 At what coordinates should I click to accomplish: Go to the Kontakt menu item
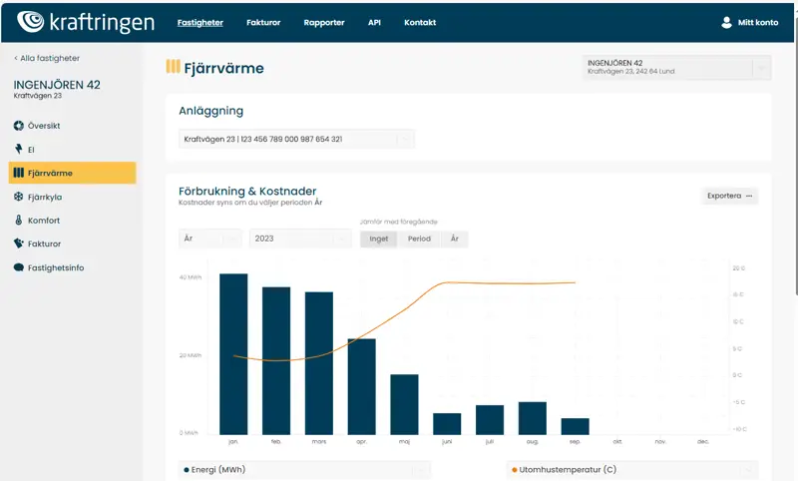click(x=420, y=22)
